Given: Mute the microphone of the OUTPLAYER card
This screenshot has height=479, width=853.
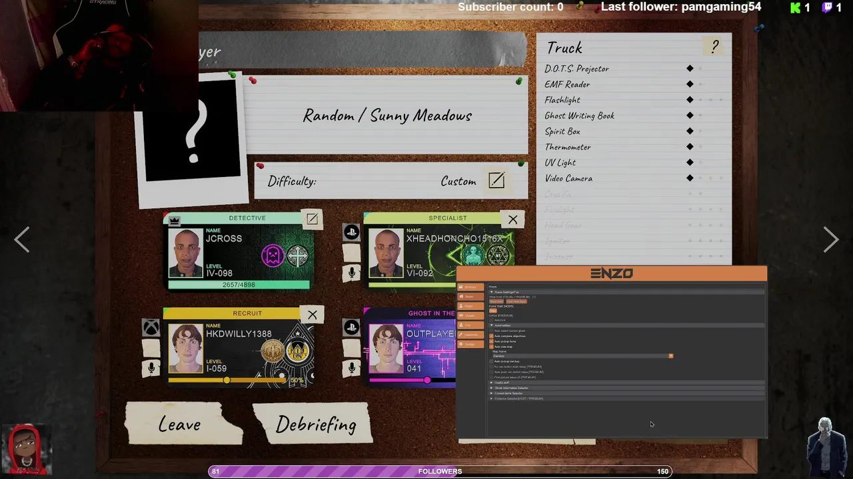Looking at the screenshot, I should (351, 368).
